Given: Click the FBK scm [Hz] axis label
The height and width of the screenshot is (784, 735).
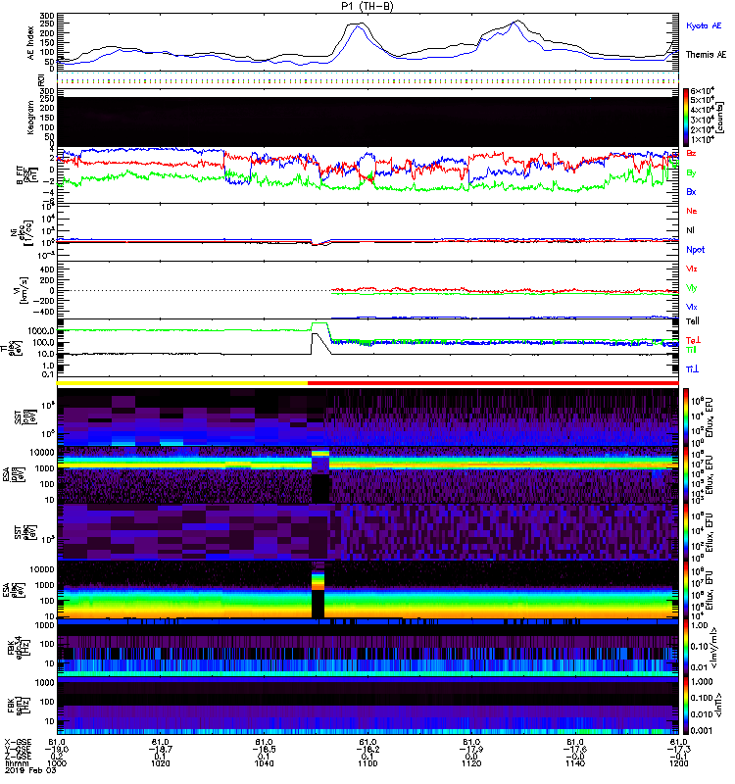Looking at the screenshot, I should (x=19, y=705).
